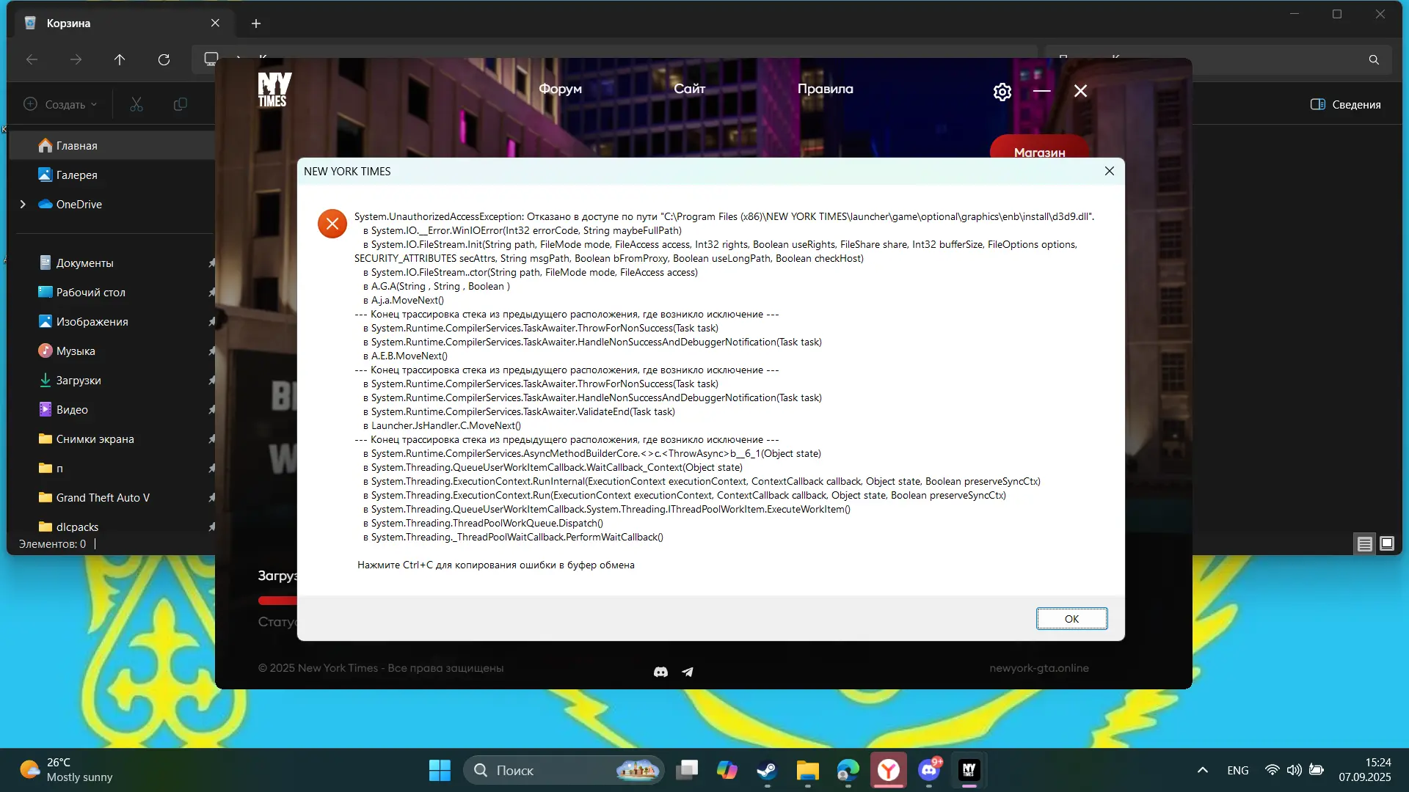Show hidden system tray icons
Image resolution: width=1409 pixels, height=792 pixels.
coord(1202,770)
